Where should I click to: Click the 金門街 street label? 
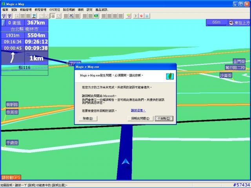pyautogui.click(x=239, y=61)
